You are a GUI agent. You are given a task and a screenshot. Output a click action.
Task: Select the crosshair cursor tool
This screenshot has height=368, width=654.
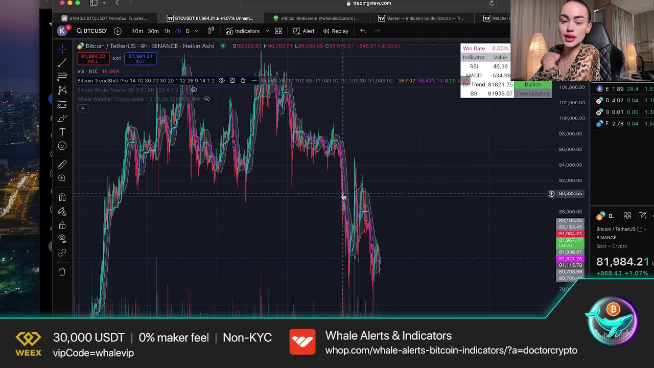(x=62, y=49)
